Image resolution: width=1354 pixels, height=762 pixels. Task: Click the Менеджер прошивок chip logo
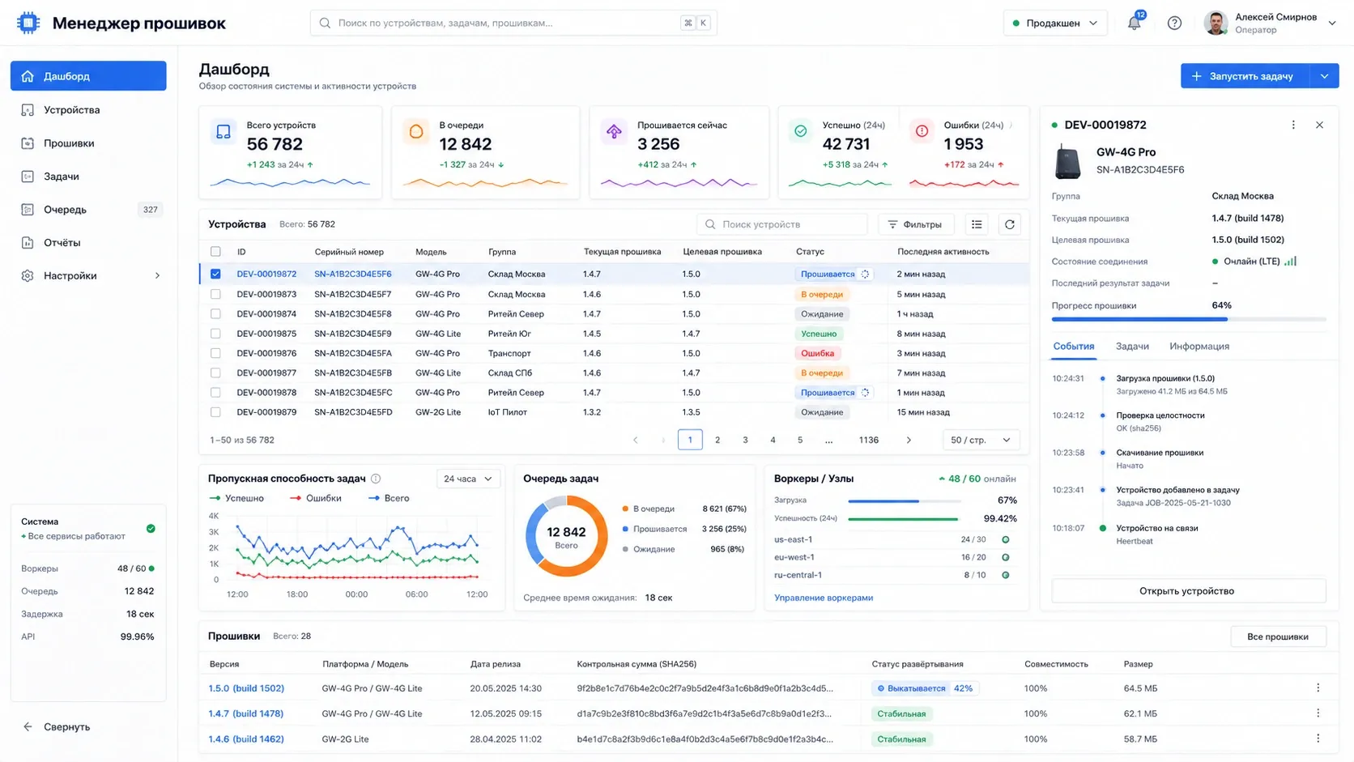coord(28,23)
